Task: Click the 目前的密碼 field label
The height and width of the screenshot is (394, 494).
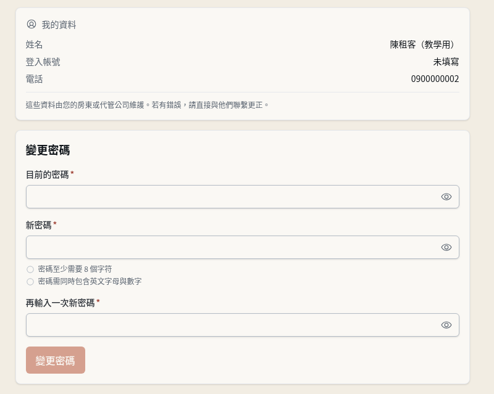Action: click(48, 174)
